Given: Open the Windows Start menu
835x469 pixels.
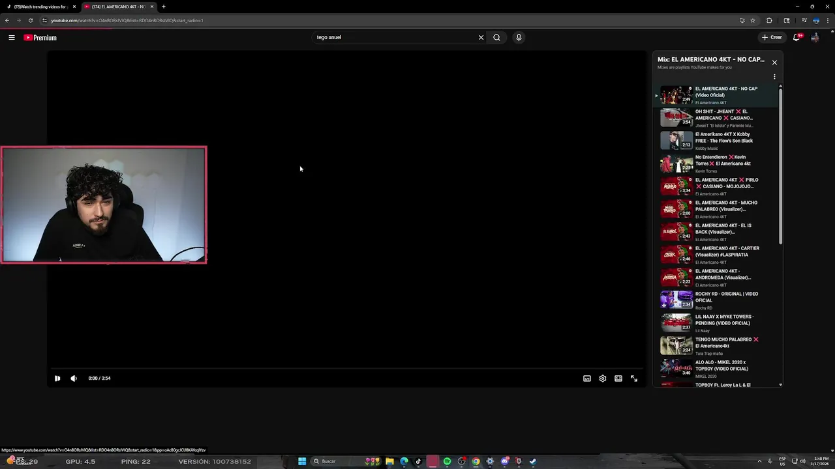Looking at the screenshot, I should coord(302,461).
